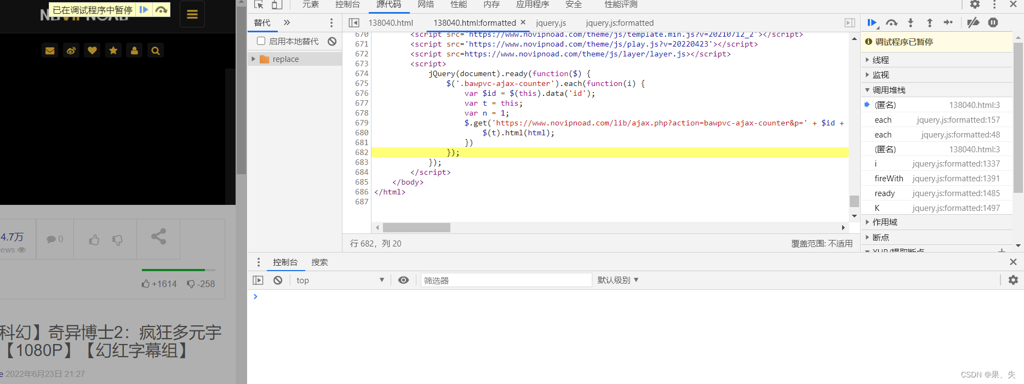Viewport: 1024px width, 384px height.
Task: Switch to 性能 panel tab
Action: click(459, 4)
